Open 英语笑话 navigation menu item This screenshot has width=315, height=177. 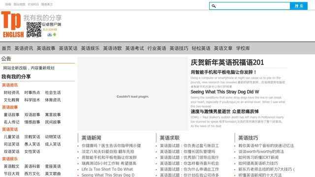coord(68,48)
